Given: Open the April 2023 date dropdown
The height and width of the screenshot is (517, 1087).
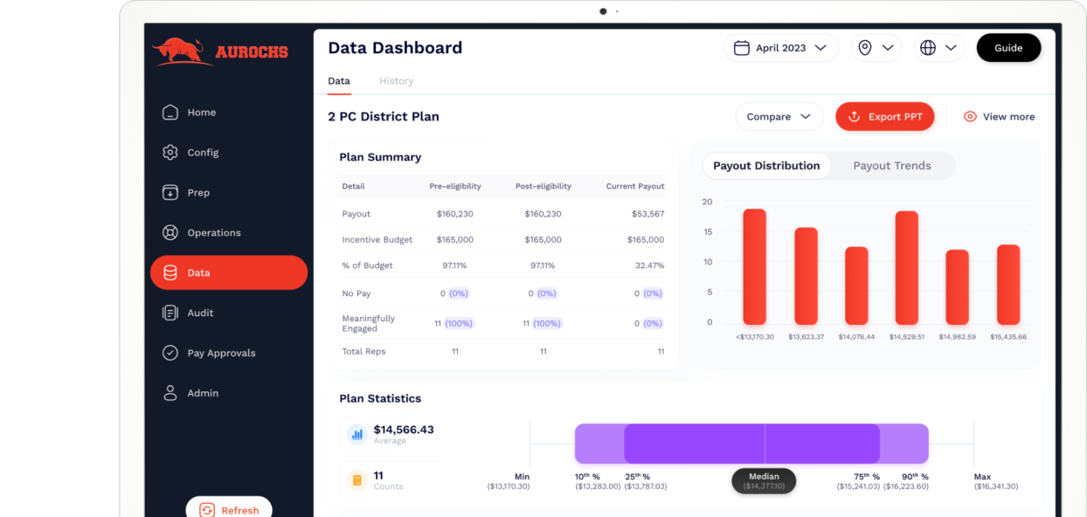Looking at the screenshot, I should point(780,48).
